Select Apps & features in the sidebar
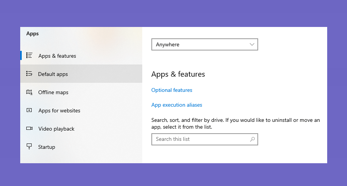Viewport: 347px width, 186px height. pyautogui.click(x=81, y=55)
